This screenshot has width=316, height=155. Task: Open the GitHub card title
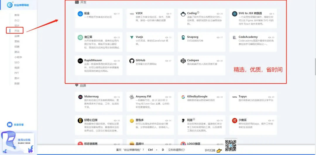[140, 60]
